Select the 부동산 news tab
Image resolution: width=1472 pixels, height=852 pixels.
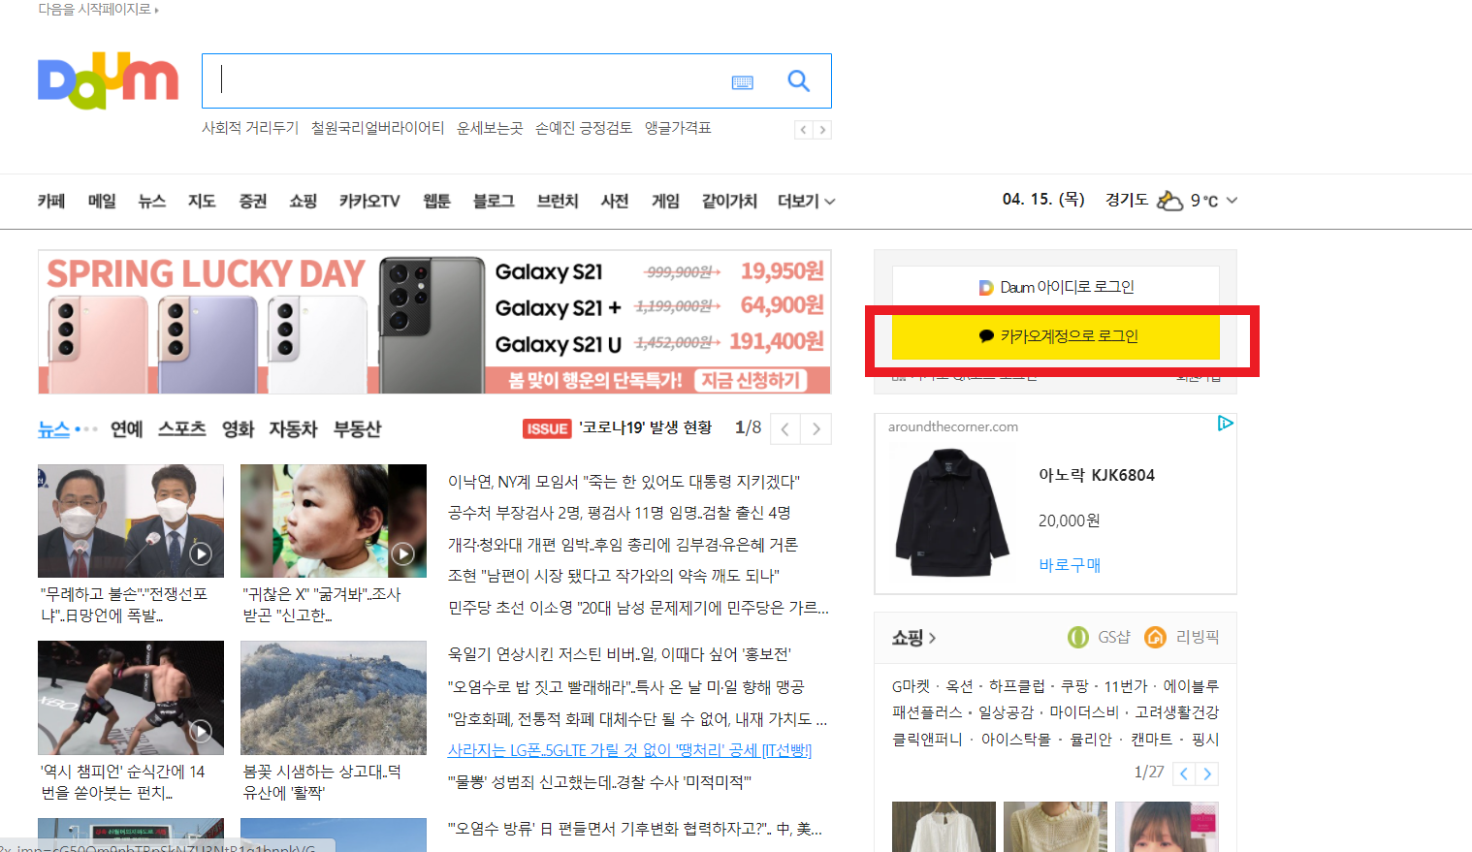357,428
